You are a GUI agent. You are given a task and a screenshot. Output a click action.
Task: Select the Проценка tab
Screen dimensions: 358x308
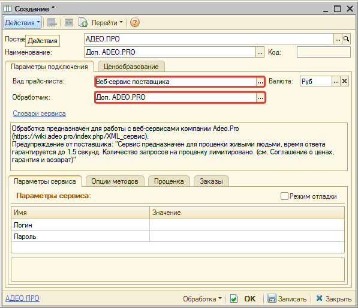pyautogui.click(x=169, y=181)
